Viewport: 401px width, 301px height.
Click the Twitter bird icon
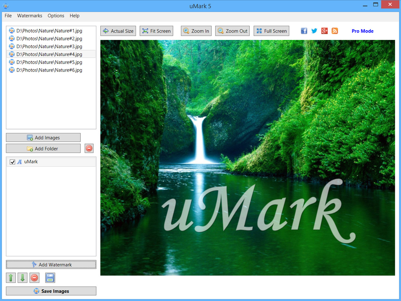pos(314,31)
